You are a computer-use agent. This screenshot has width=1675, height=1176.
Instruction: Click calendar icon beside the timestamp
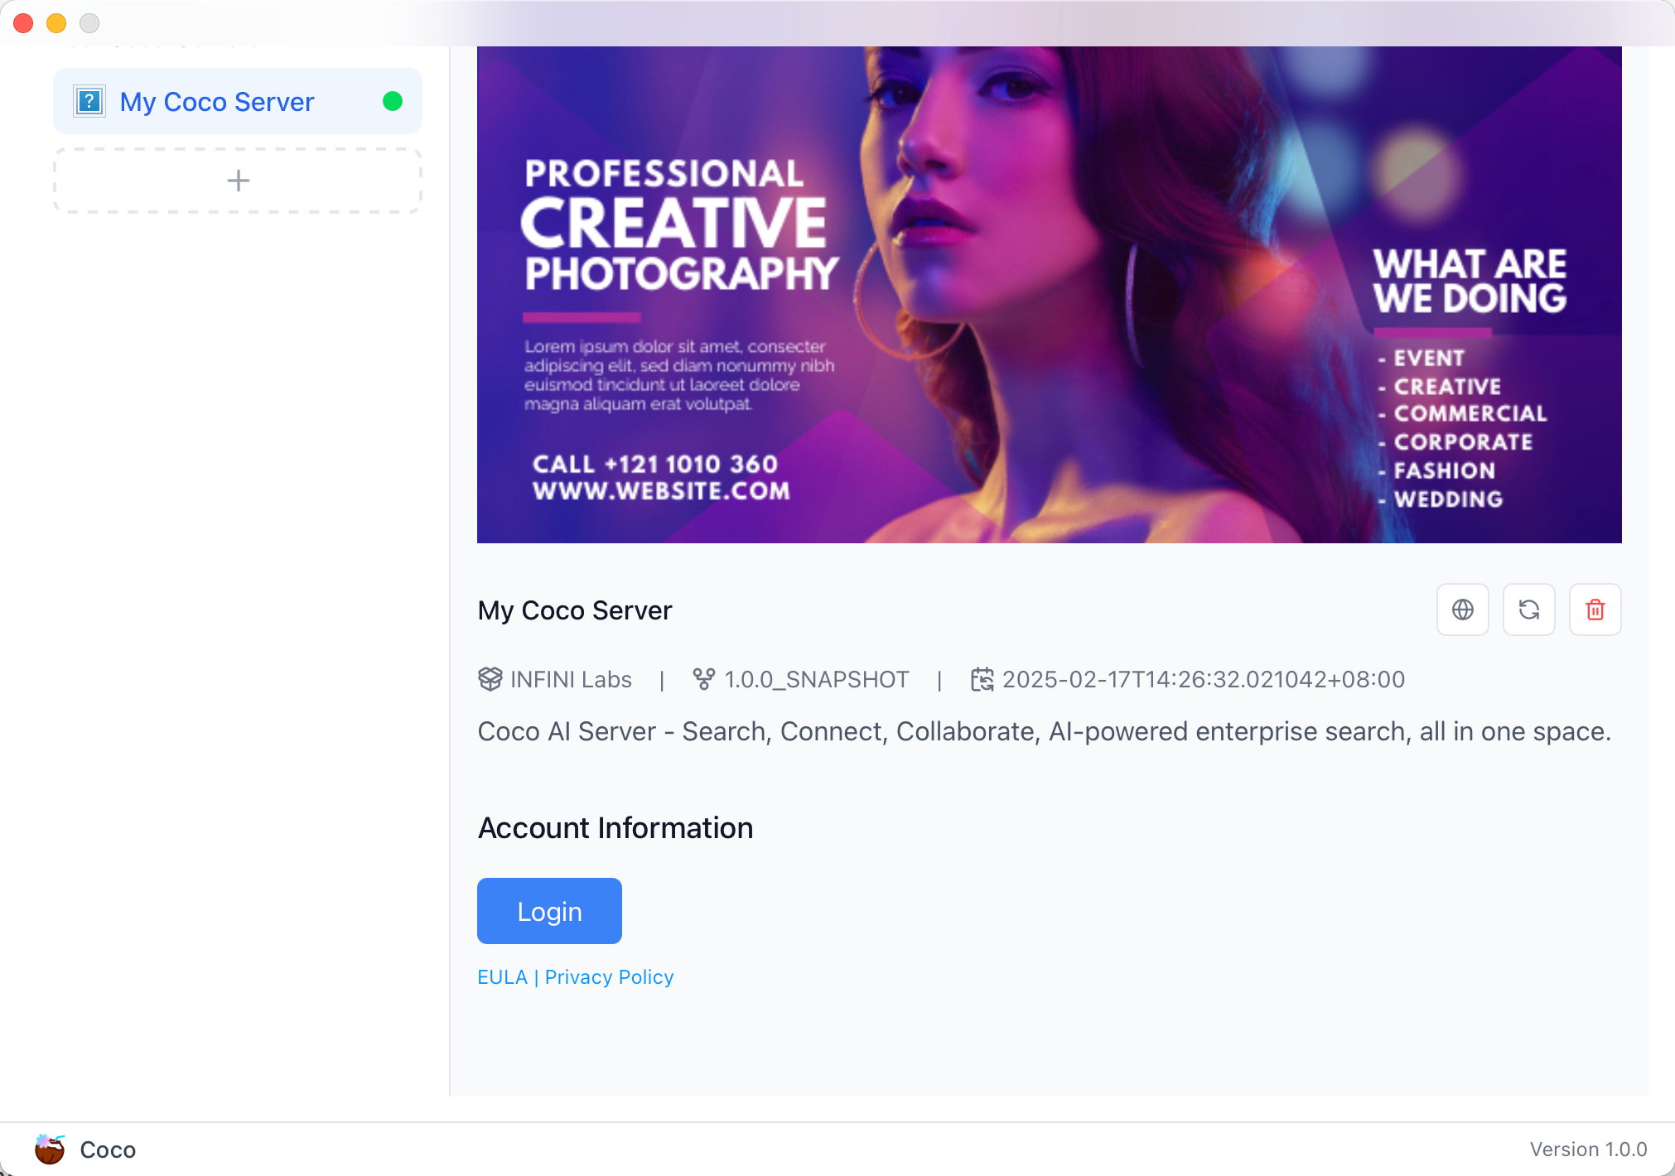(x=982, y=679)
